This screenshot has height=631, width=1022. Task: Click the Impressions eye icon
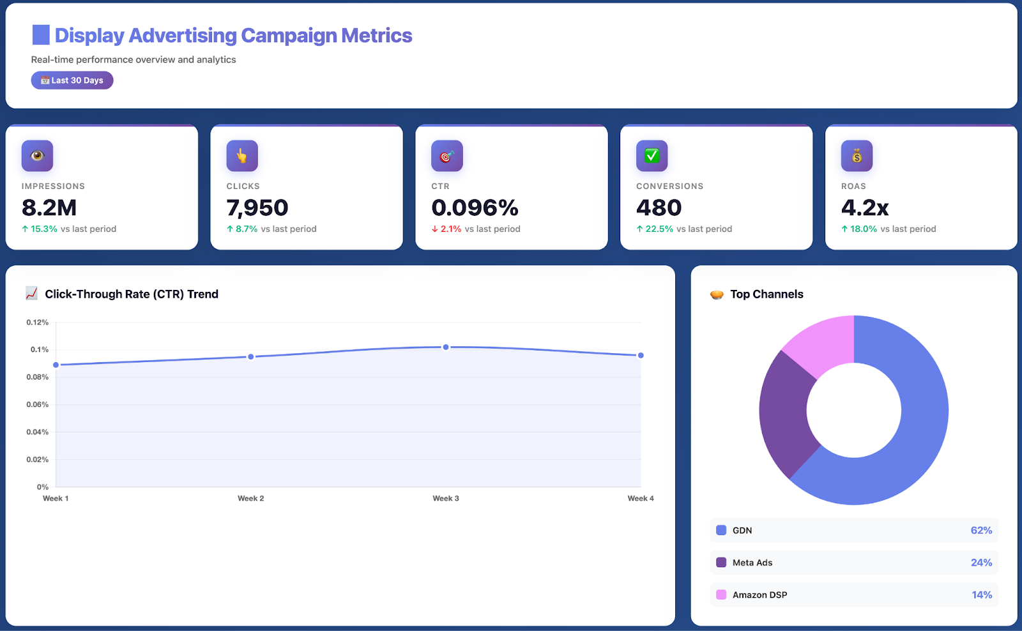point(37,155)
